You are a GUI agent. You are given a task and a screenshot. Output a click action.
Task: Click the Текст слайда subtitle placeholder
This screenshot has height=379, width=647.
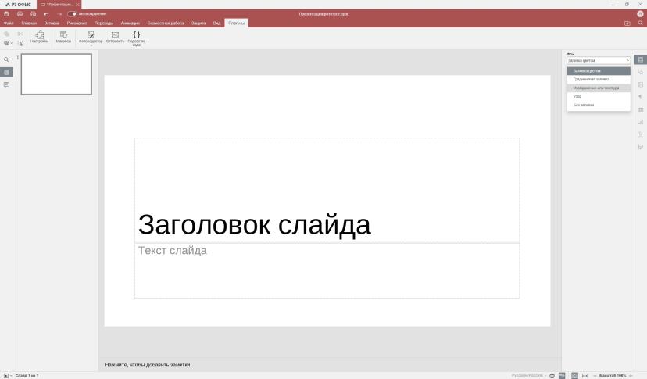pyautogui.click(x=172, y=251)
